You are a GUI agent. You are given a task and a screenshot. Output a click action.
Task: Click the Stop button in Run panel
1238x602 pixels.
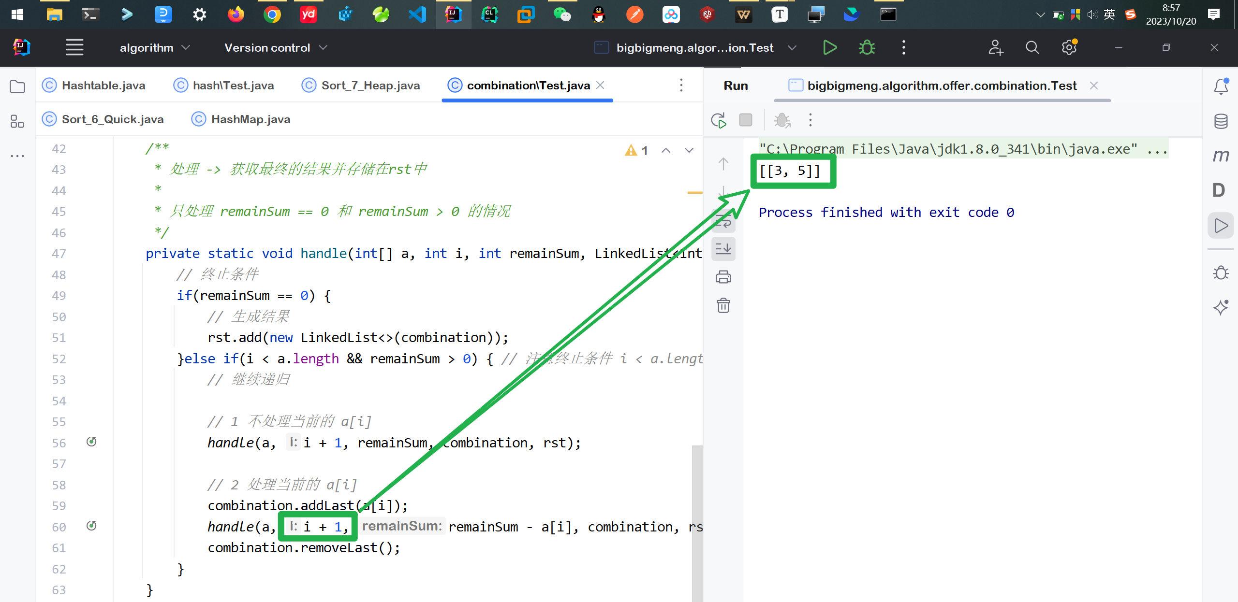(746, 120)
